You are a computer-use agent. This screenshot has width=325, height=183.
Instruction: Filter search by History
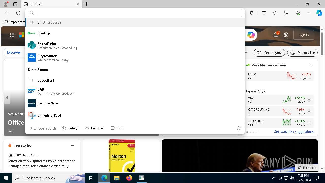click(x=70, y=128)
